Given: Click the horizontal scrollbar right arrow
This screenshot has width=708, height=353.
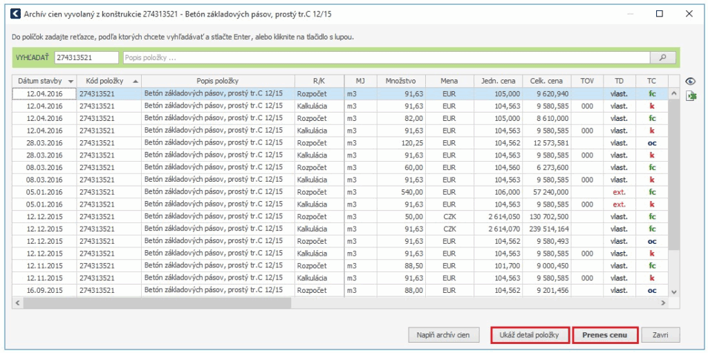Looking at the screenshot, I should tap(663, 303).
